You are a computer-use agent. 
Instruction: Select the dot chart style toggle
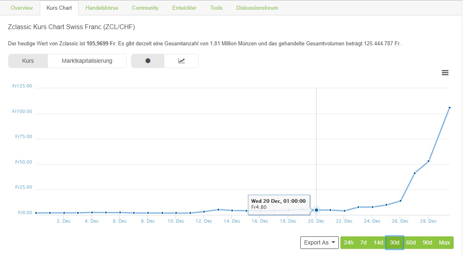148,61
